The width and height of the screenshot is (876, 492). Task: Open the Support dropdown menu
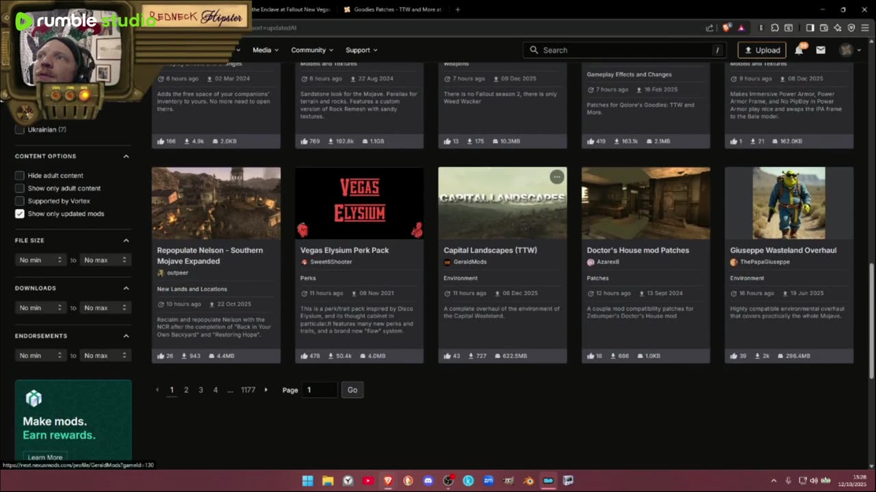[x=361, y=50]
